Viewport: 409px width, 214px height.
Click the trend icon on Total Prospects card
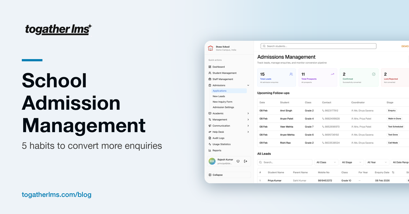332,74
